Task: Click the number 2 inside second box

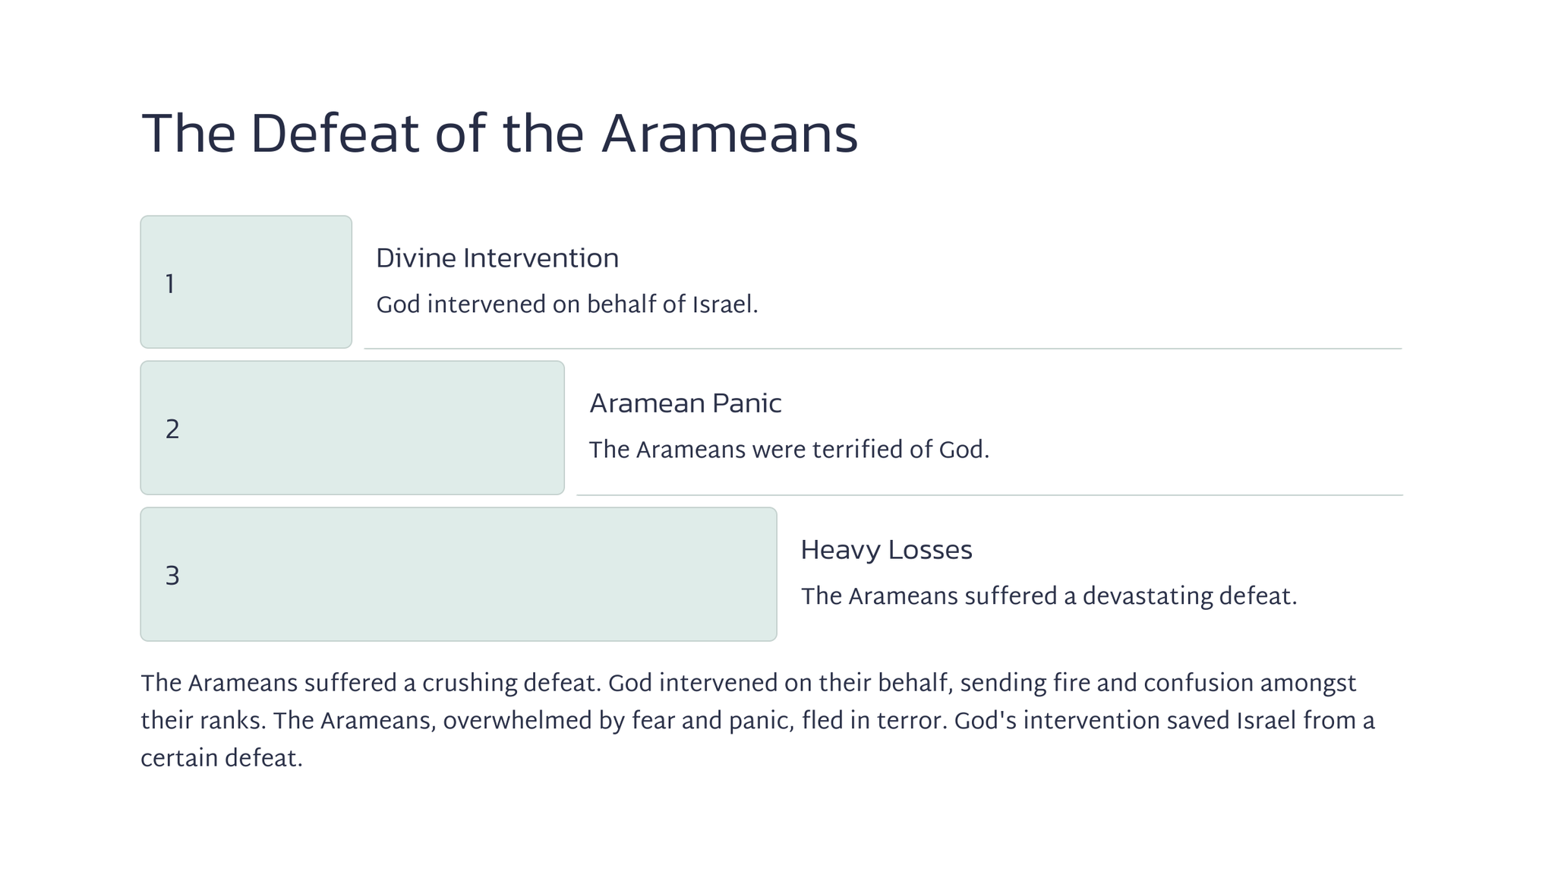Action: tap(172, 430)
